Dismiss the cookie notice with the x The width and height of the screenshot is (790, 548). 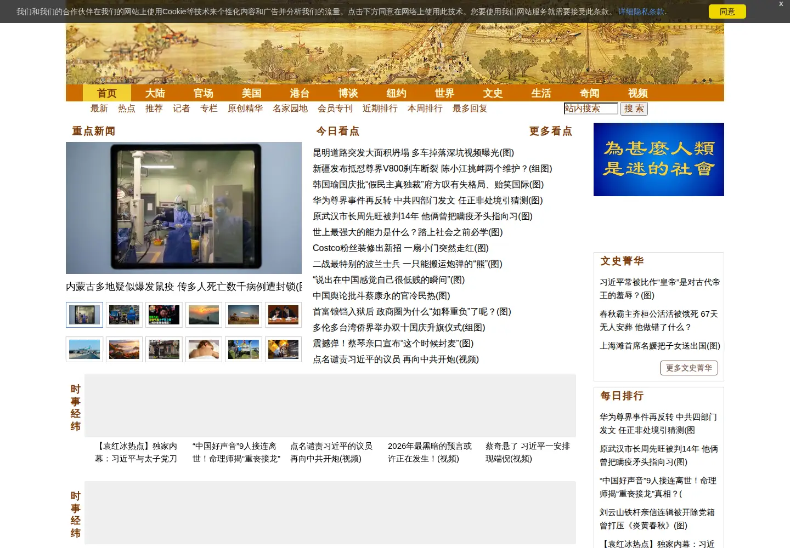(781, 4)
